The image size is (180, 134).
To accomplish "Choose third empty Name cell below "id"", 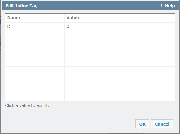I will pos(35,53).
